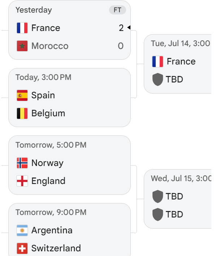Click the France flag in Jul 14 match

point(157,62)
